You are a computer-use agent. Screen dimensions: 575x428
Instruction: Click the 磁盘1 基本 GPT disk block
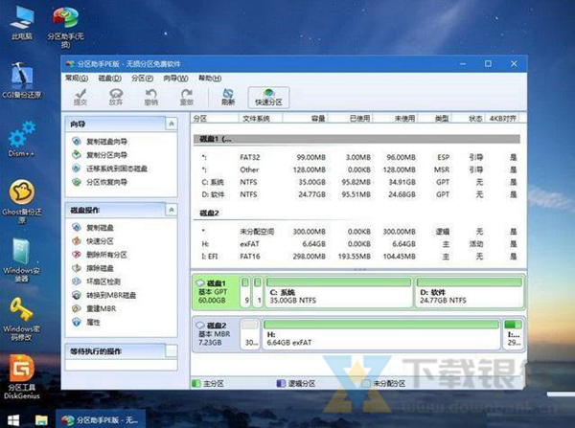pyautogui.click(x=216, y=292)
